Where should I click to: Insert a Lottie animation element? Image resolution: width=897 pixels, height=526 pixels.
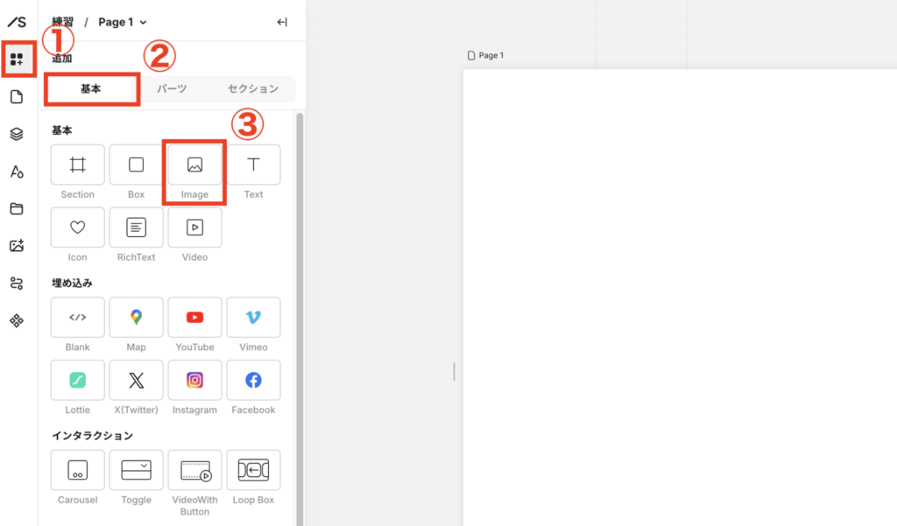(78, 381)
